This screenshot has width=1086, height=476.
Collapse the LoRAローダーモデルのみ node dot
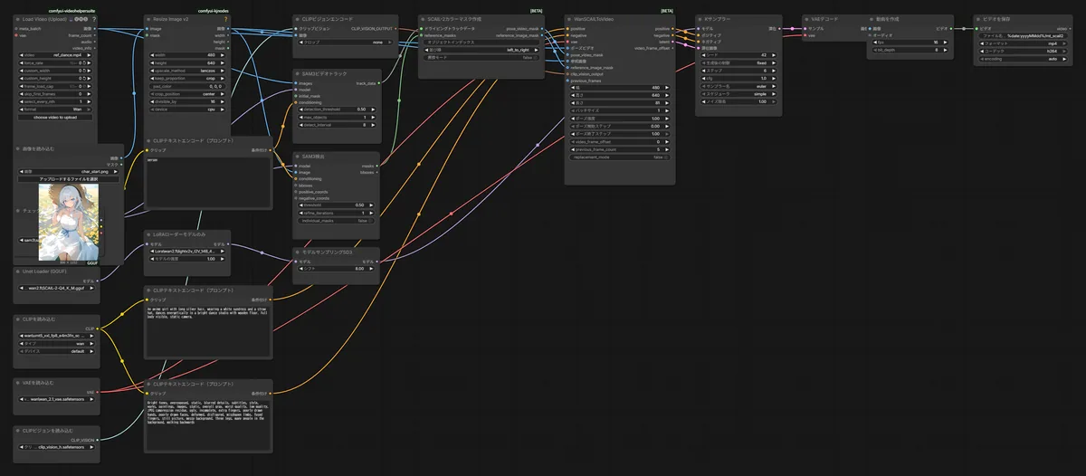pyautogui.click(x=149, y=234)
